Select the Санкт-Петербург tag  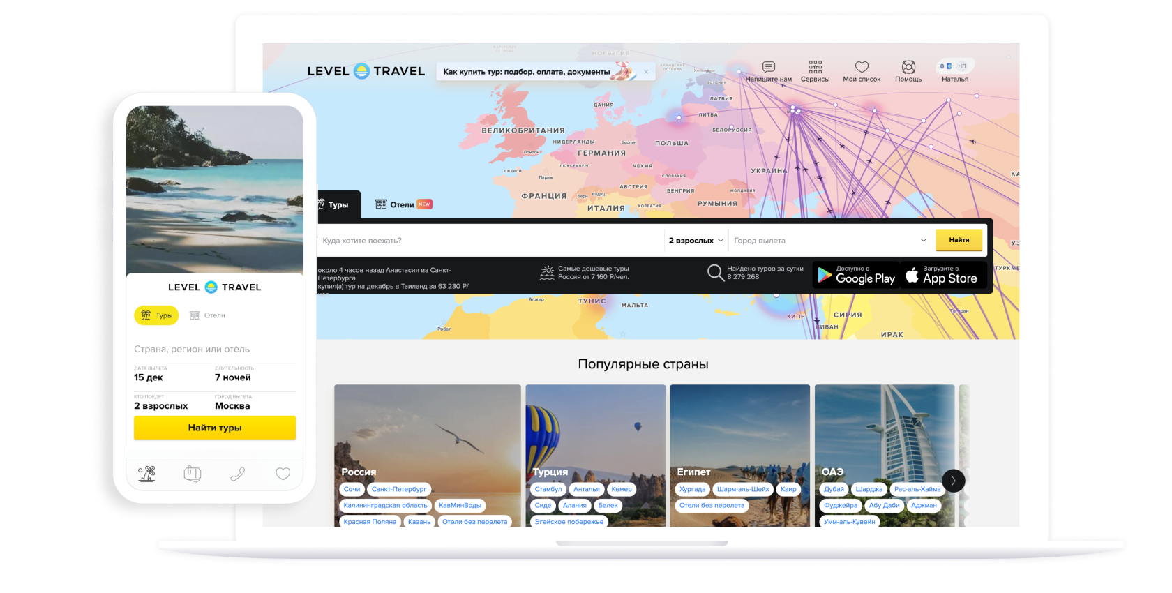(399, 489)
